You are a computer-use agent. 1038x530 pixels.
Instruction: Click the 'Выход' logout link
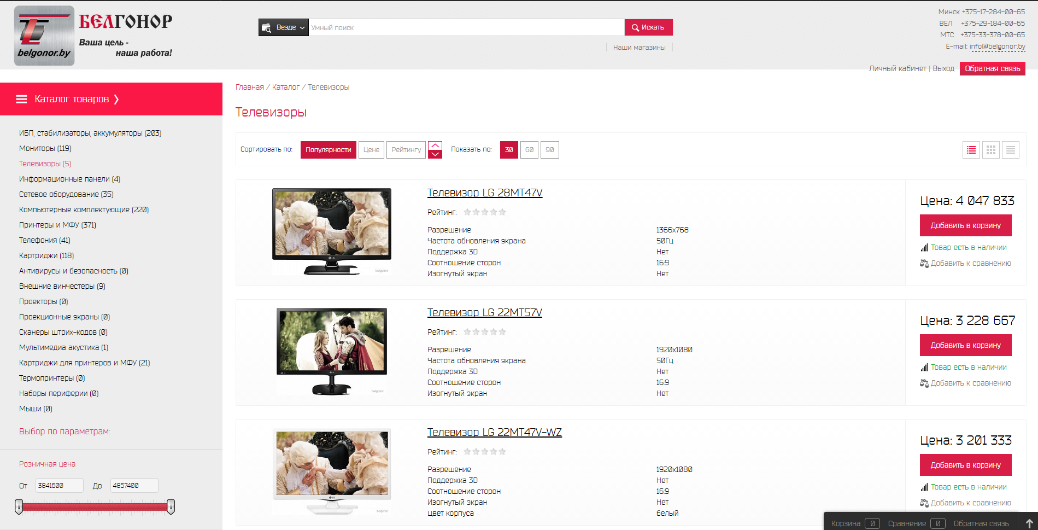943,68
